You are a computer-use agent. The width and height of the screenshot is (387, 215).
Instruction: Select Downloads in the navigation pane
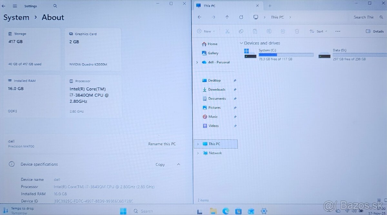click(216, 89)
